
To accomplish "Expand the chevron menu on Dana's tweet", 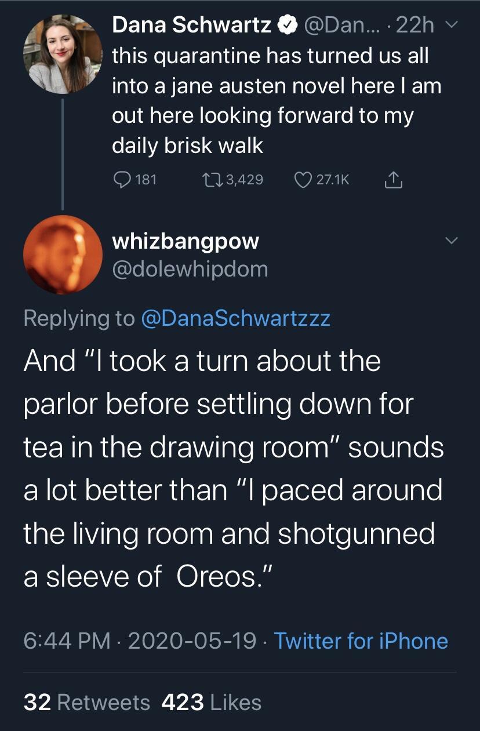I will coord(452,26).
